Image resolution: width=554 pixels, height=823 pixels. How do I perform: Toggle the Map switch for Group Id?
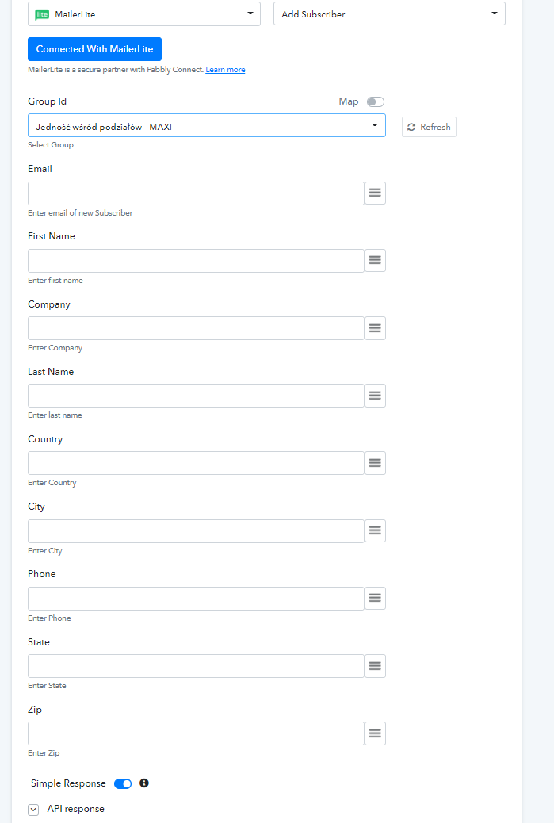pyautogui.click(x=375, y=101)
